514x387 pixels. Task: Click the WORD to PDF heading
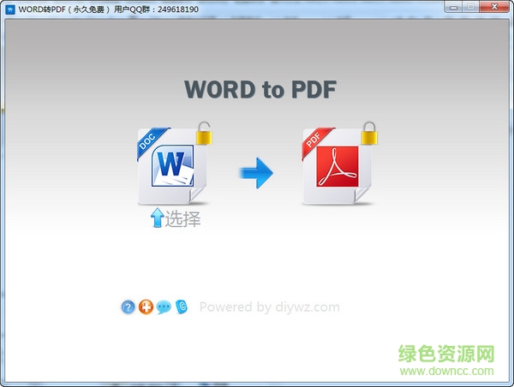(260, 89)
